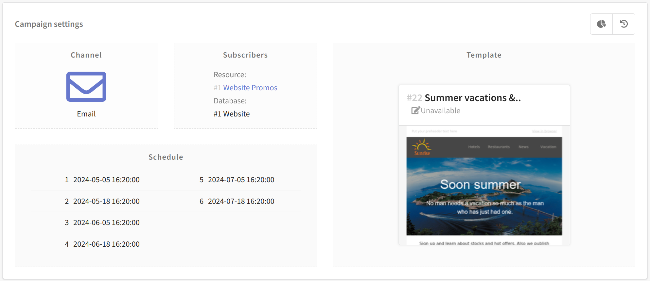This screenshot has width=650, height=281.
Task: Click News in the template navigation
Action: pos(523,147)
